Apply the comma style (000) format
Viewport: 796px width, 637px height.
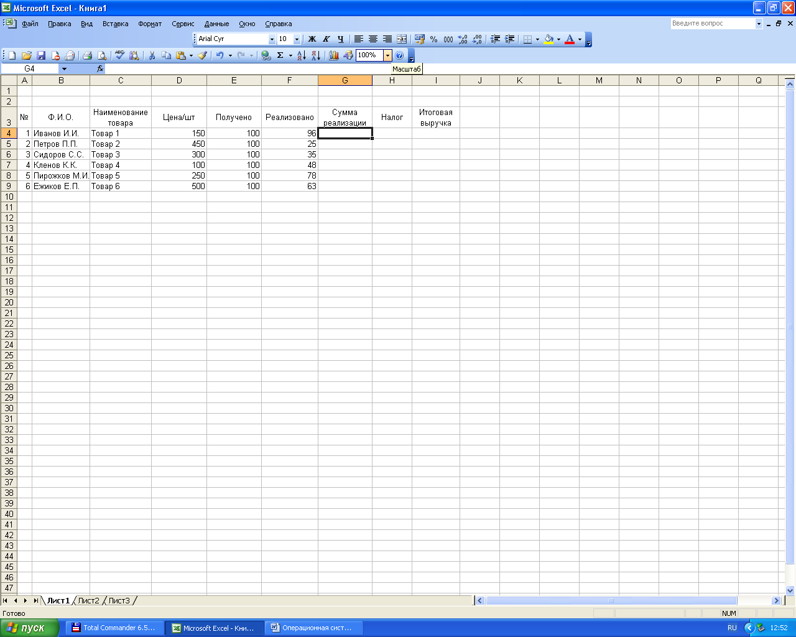tap(448, 39)
